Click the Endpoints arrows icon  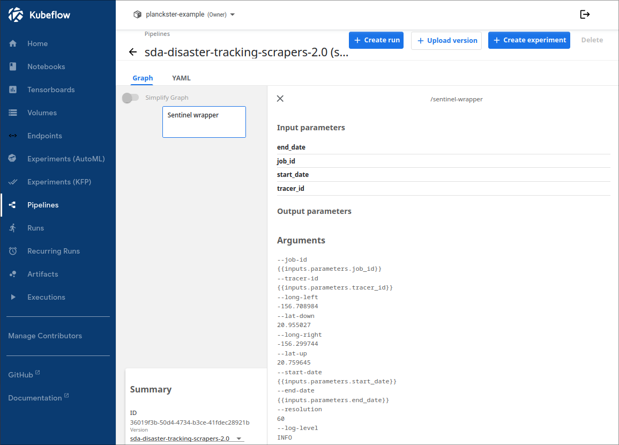13,136
